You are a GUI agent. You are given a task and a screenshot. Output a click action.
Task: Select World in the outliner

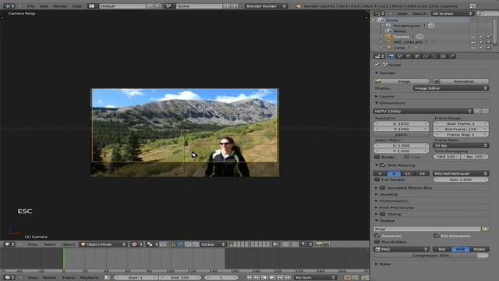[x=399, y=31]
